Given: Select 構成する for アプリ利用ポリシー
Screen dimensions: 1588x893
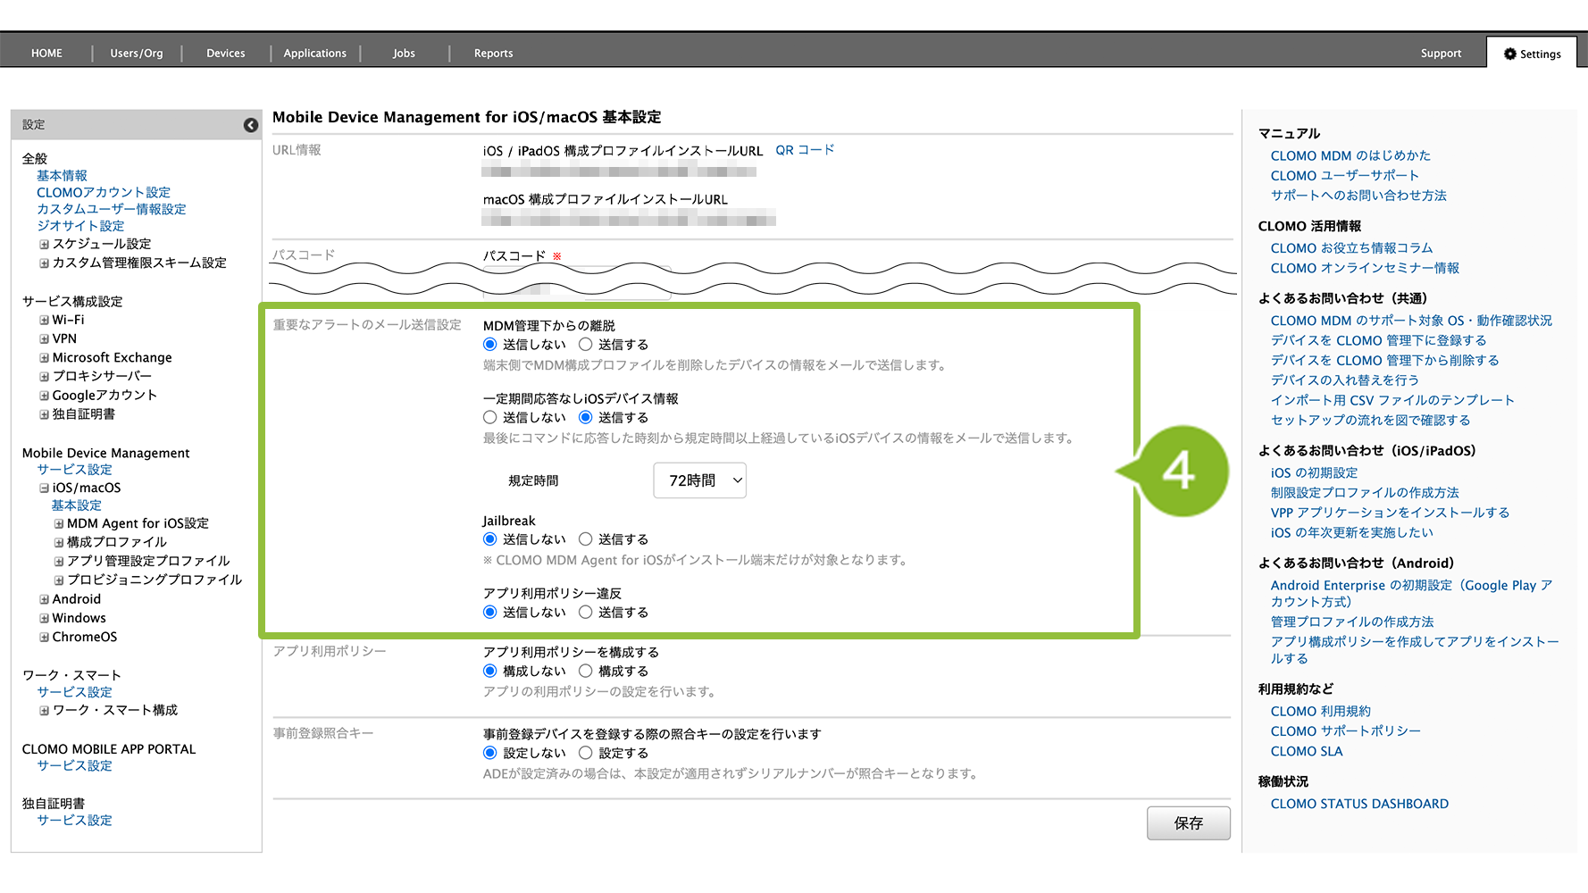Looking at the screenshot, I should [x=586, y=671].
